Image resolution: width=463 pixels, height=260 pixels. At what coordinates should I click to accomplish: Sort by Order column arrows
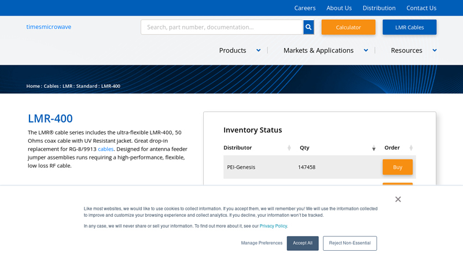(x=411, y=148)
